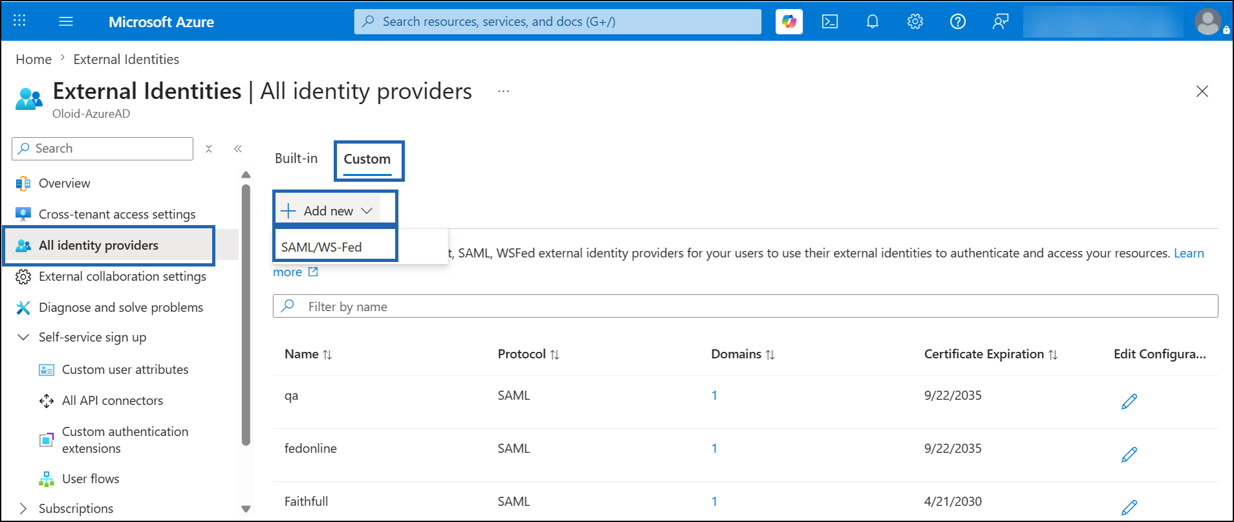The image size is (1234, 522).
Task: Click the user account avatar
Action: [1208, 21]
